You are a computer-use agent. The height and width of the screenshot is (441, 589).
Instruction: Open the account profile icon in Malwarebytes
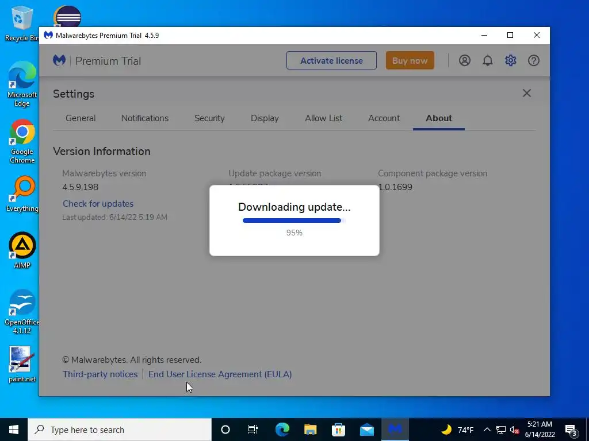pyautogui.click(x=465, y=60)
